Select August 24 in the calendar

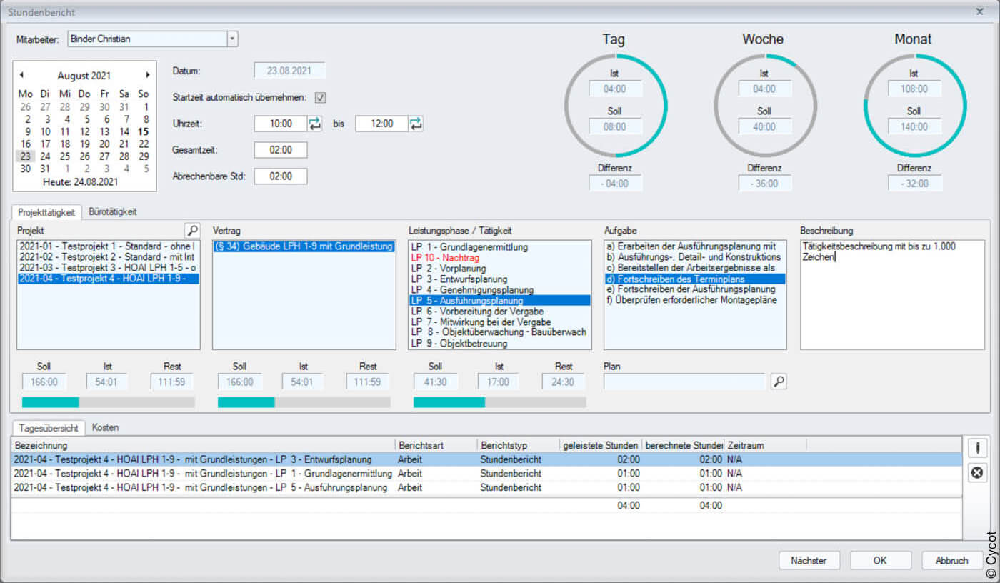(x=45, y=156)
